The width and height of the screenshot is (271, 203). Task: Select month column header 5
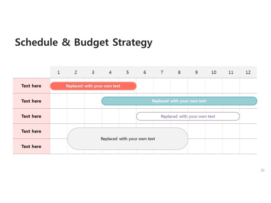[x=128, y=72]
